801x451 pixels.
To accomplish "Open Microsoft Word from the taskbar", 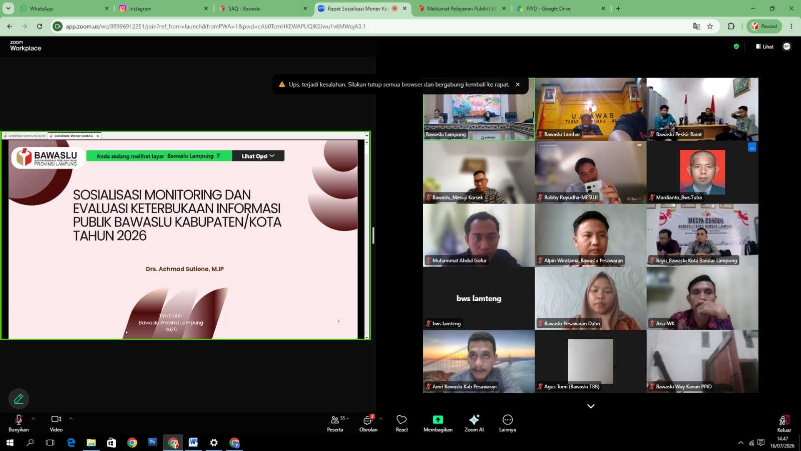I will pyautogui.click(x=193, y=442).
